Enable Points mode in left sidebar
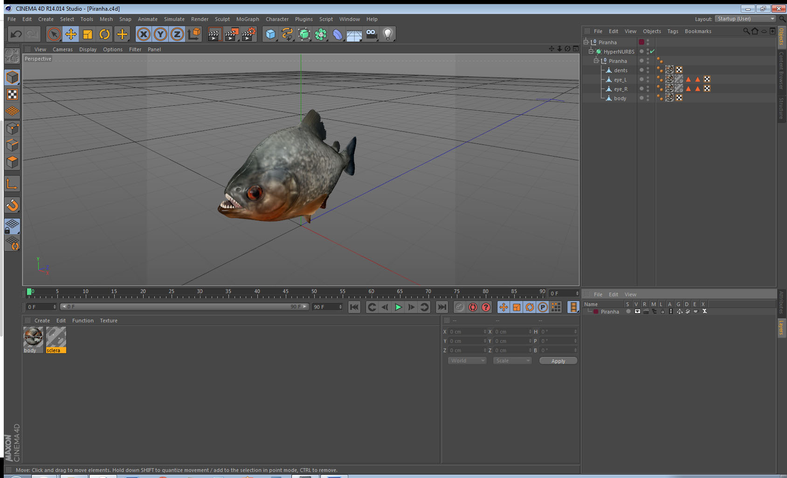Image resolution: width=787 pixels, height=478 pixels. point(12,128)
